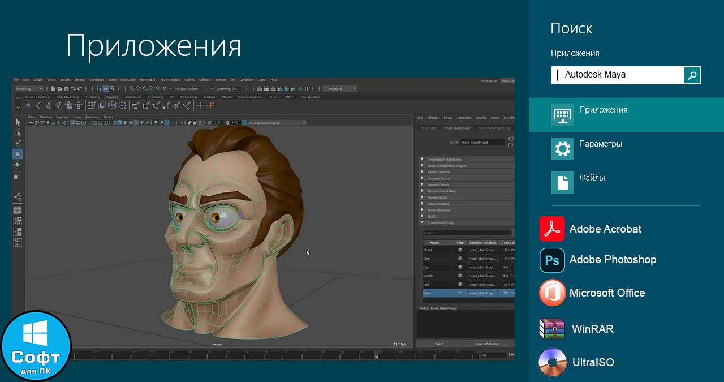Viewport: 724px width, 382px height.
Task: Open the WinRAR application icon
Action: point(552,329)
